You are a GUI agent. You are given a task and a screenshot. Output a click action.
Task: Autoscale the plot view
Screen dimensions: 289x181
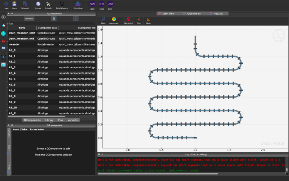(114, 20)
